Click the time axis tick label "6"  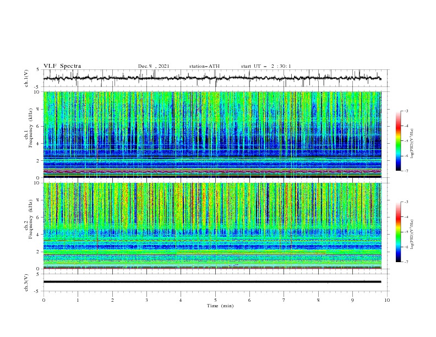point(249,300)
